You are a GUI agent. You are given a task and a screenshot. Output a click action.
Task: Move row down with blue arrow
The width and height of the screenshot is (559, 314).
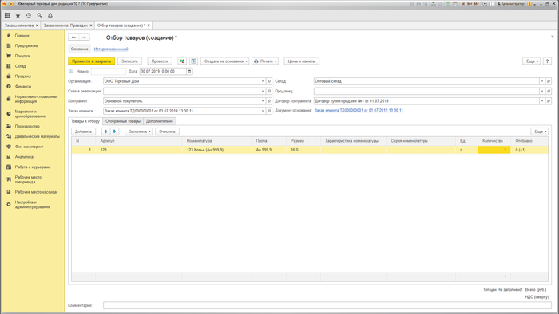(114, 131)
